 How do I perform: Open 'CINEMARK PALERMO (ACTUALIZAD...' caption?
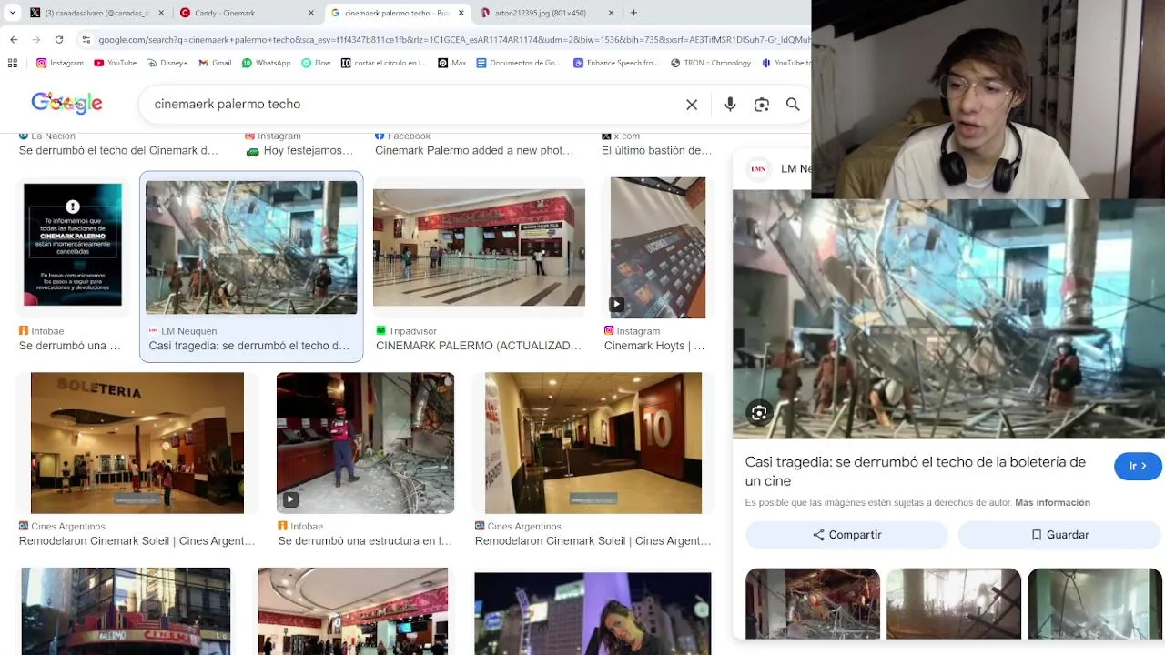pos(478,346)
